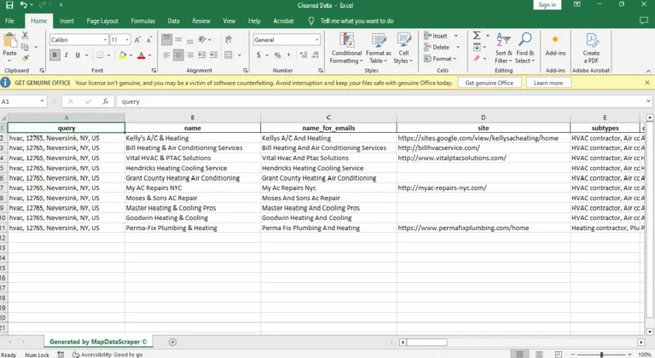Toggle Top Align for cells
This screenshot has height=358, width=655.
tap(166, 40)
